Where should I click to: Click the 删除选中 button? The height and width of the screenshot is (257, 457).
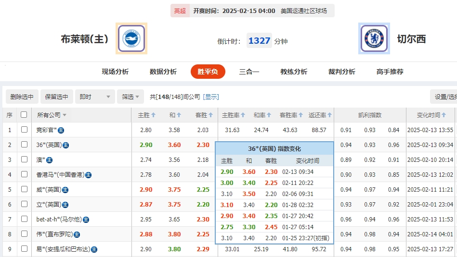click(22, 97)
